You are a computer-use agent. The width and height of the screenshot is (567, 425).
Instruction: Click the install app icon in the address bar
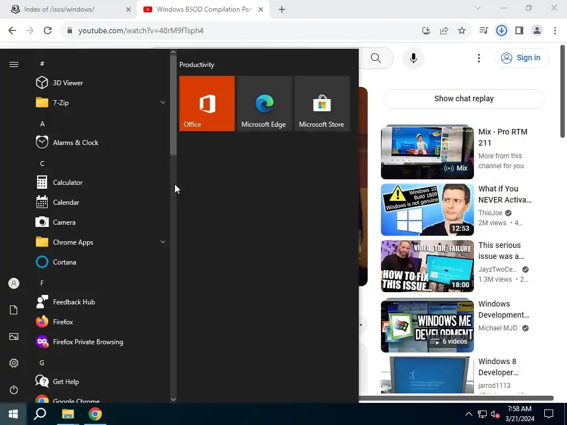426,31
